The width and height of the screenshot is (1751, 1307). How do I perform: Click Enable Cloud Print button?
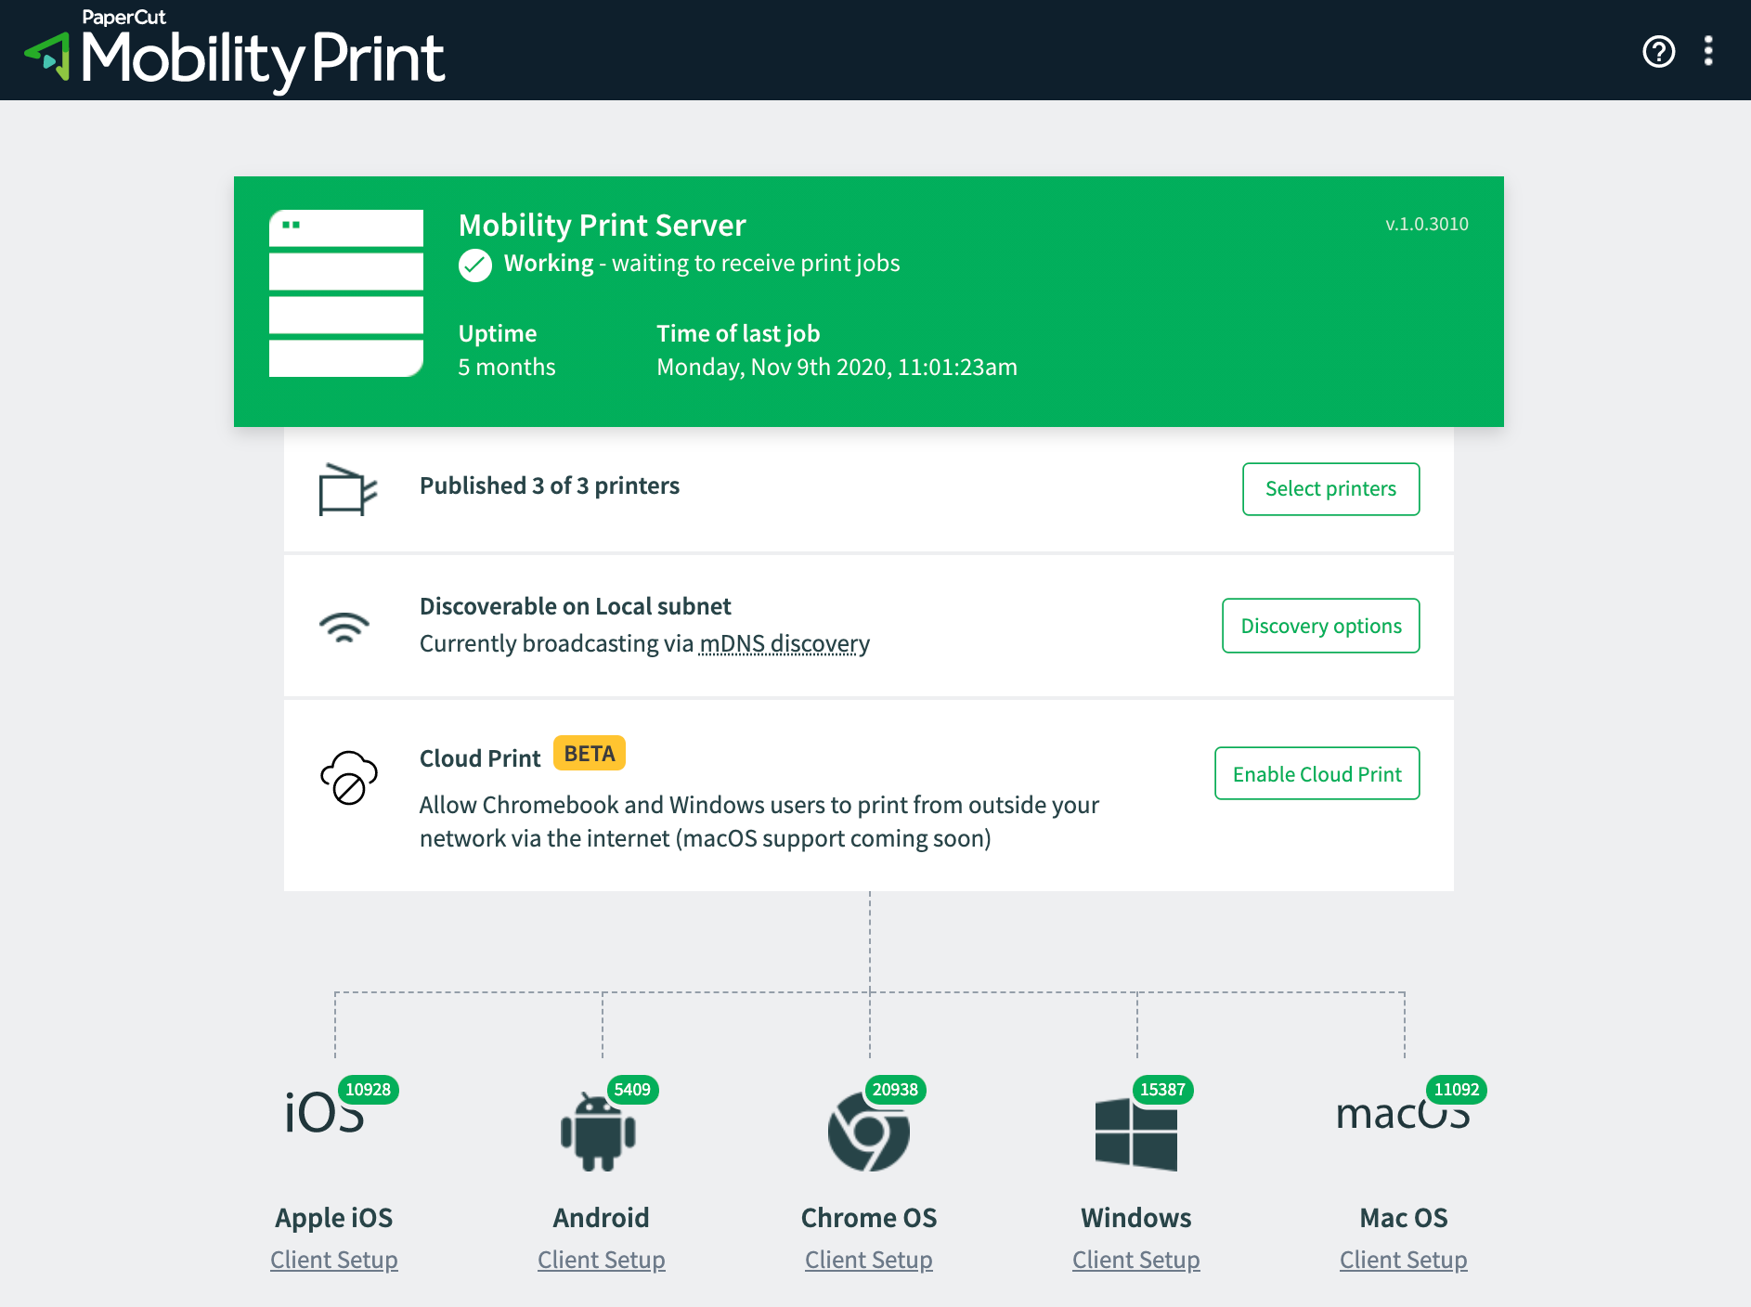tap(1316, 773)
